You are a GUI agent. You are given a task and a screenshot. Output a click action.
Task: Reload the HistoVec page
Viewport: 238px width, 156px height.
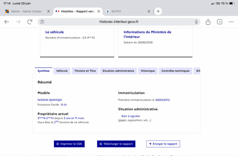30,22
